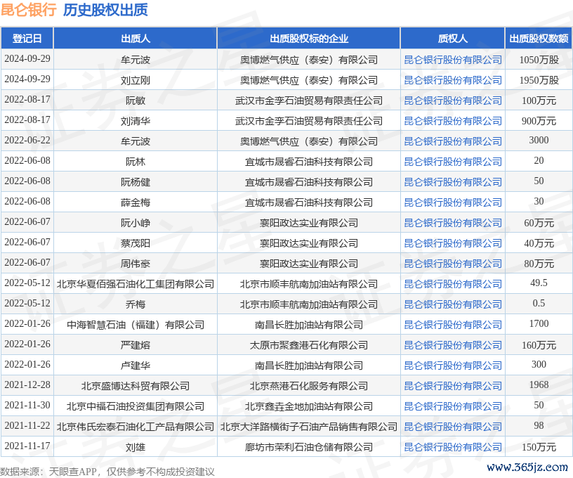Select pledgor name 蔡茂阳

click(136, 243)
